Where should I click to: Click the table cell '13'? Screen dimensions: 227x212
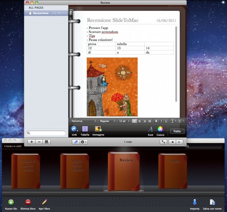point(130,48)
